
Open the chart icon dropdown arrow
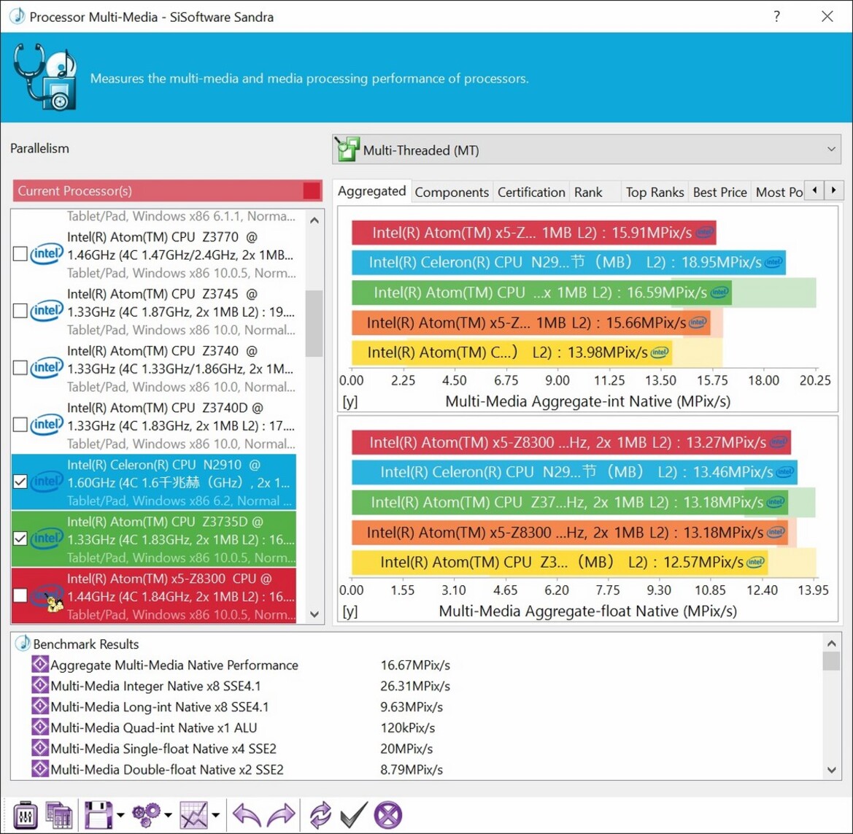216,815
